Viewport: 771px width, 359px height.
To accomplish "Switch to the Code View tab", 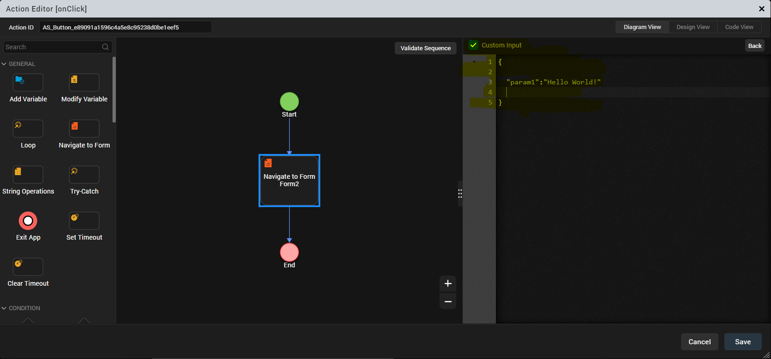I will click(x=739, y=27).
